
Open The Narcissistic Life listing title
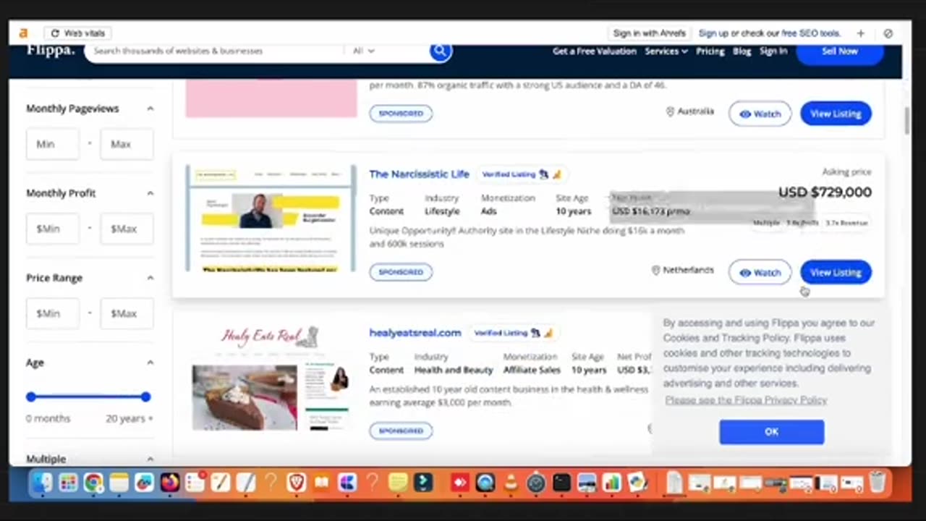click(419, 174)
